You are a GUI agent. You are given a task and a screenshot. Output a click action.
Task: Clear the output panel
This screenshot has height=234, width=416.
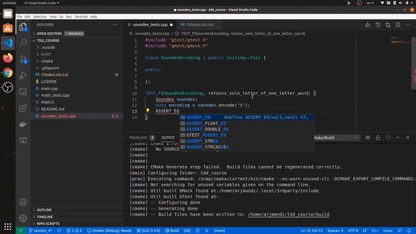pyautogui.click(x=368, y=137)
